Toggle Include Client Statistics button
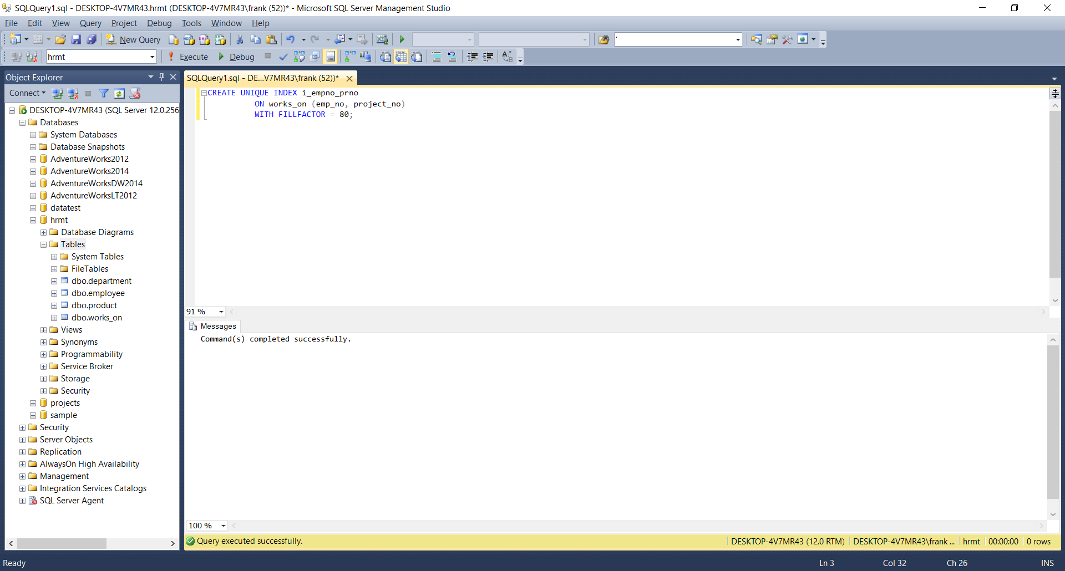Viewport: 1065px width, 571px height. [x=366, y=57]
